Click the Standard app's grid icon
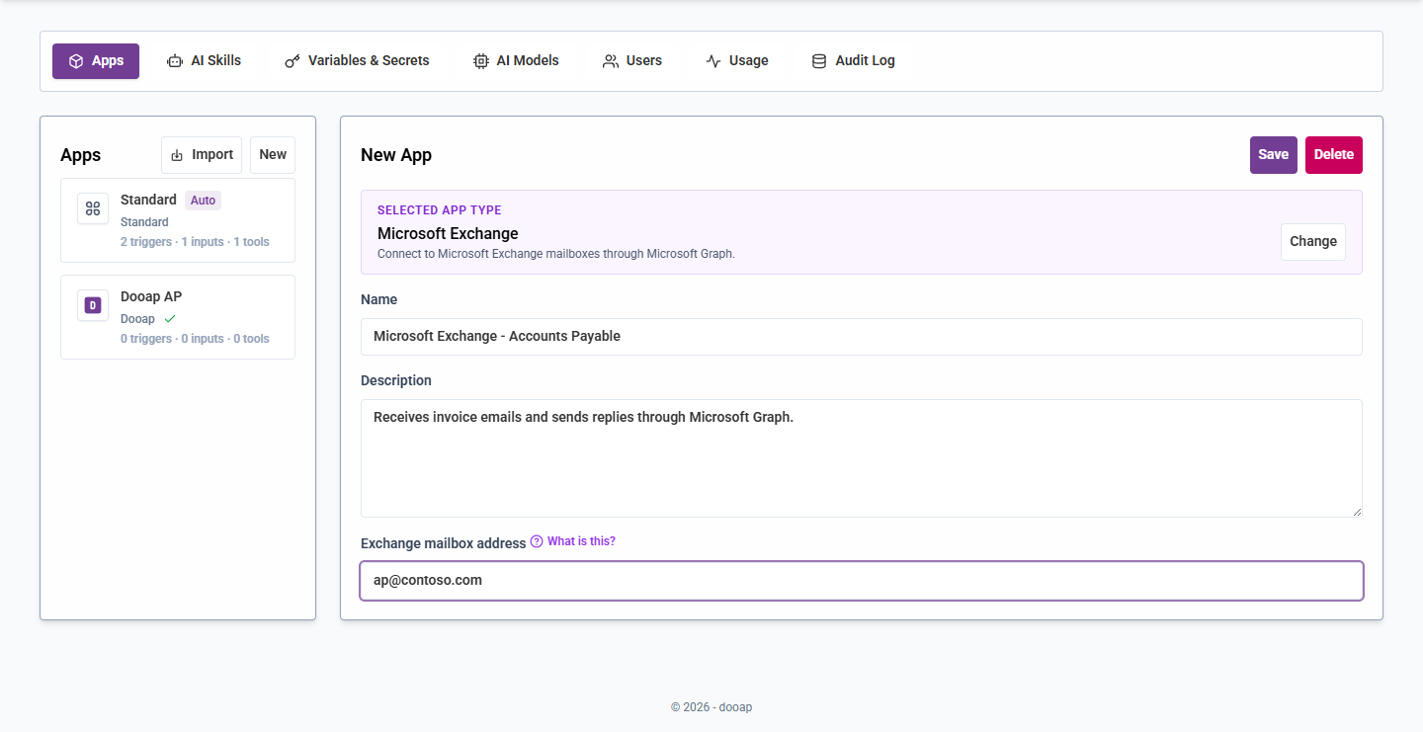The image size is (1423, 732). [x=93, y=208]
